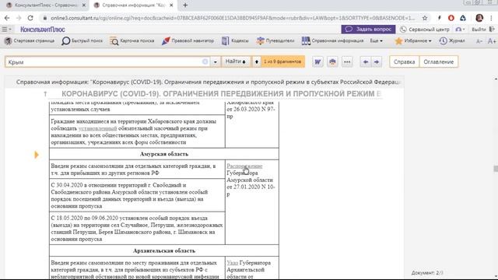498x280 pixels.
Task: Click the Google Drive extension icon
Action: tap(463, 18)
